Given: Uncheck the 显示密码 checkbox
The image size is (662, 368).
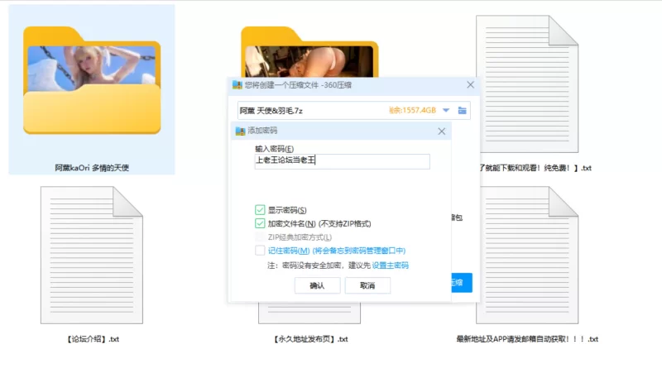Looking at the screenshot, I should pos(261,210).
